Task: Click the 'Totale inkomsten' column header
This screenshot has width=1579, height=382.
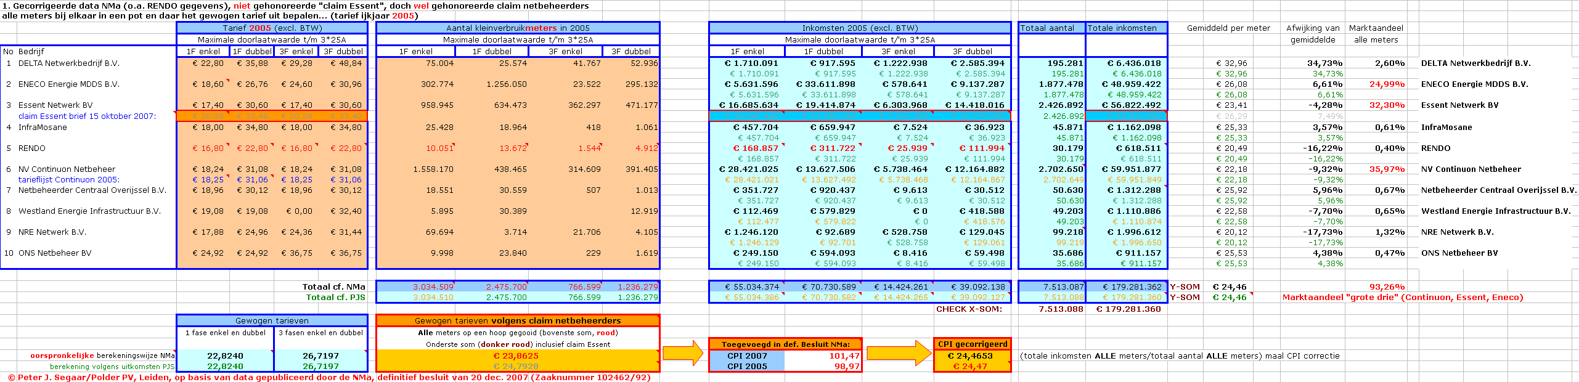Action: (1126, 28)
